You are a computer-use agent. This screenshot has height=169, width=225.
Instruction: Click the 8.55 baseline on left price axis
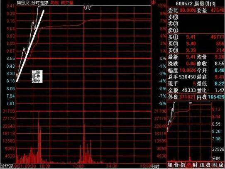pos(10,59)
